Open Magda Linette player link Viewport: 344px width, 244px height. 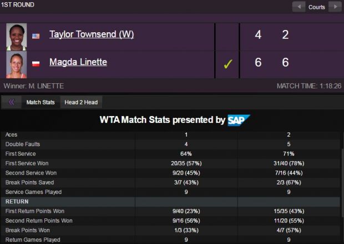pyautogui.click(x=78, y=62)
